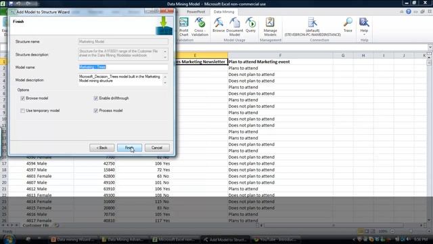This screenshot has width=433, height=244.
Task: Click 'Plans to attend' in row 2
Action: (x=243, y=68)
